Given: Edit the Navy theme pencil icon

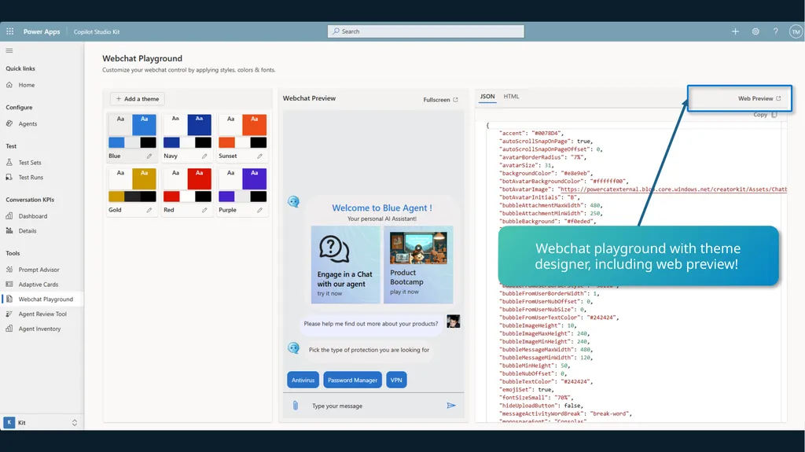Looking at the screenshot, I should pos(204,156).
